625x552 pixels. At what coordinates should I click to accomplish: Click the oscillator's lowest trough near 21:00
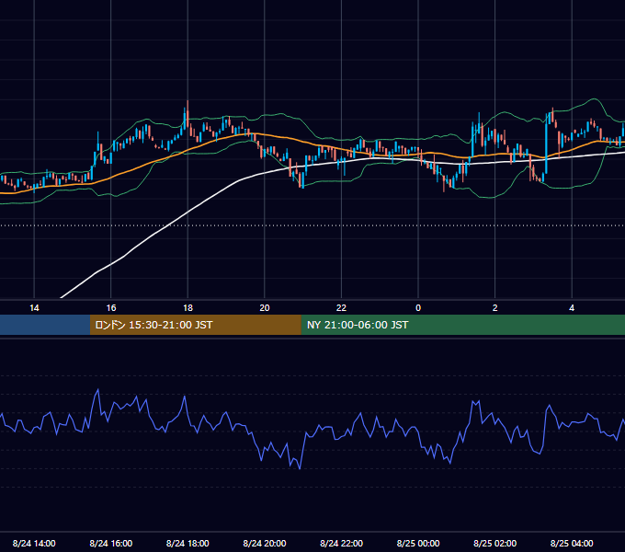point(300,468)
